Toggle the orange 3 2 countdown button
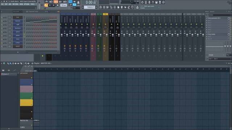This screenshot has height=130, width=232. coord(56,2)
